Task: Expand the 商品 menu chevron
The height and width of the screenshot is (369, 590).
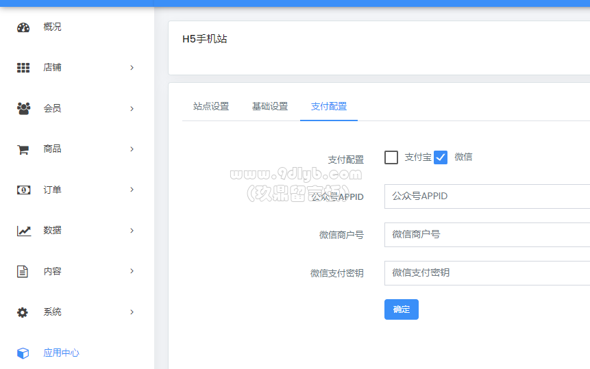Action: (132, 149)
